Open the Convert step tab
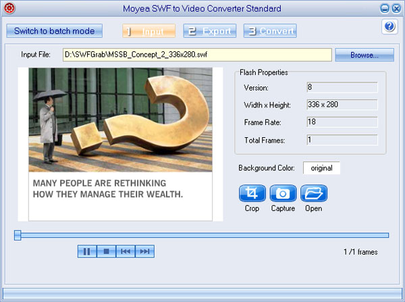The height and width of the screenshot is (302, 405). tap(270, 31)
